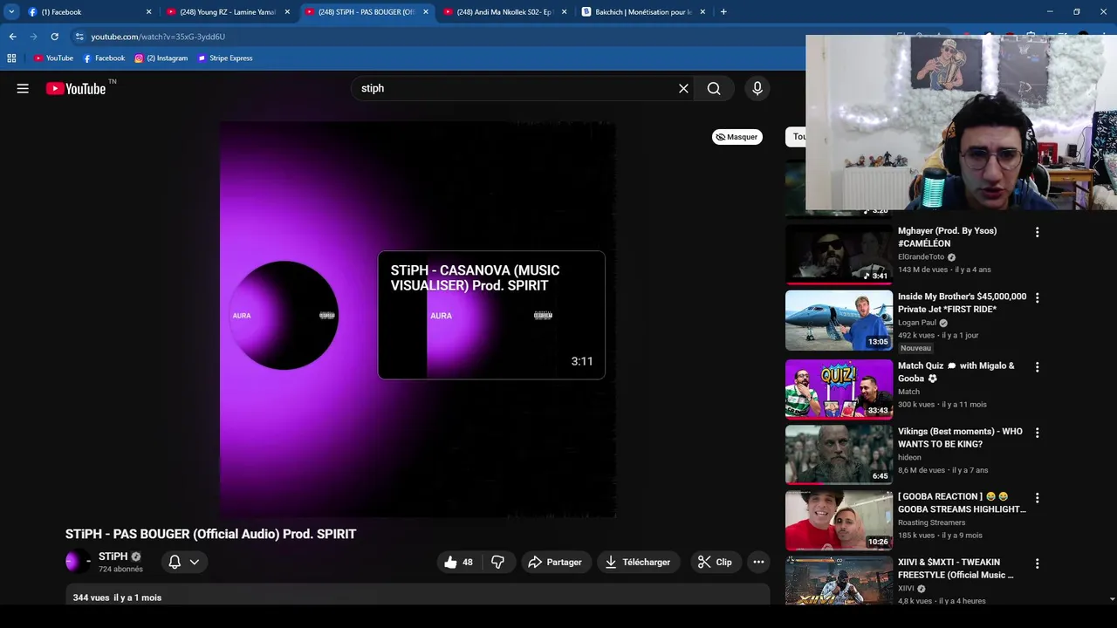Go to YouTube home via logo
The width and height of the screenshot is (1117, 628).
76,88
